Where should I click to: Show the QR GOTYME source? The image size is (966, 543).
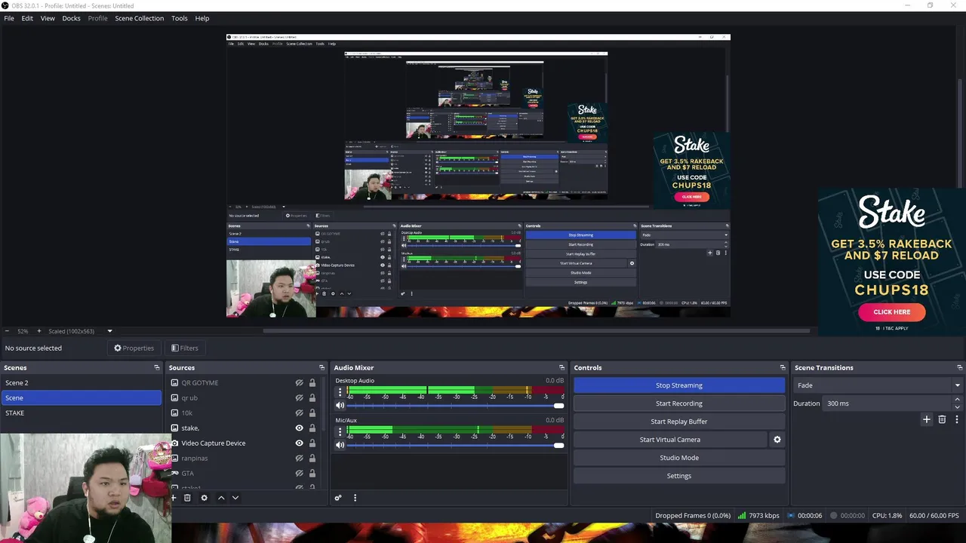pyautogui.click(x=299, y=383)
